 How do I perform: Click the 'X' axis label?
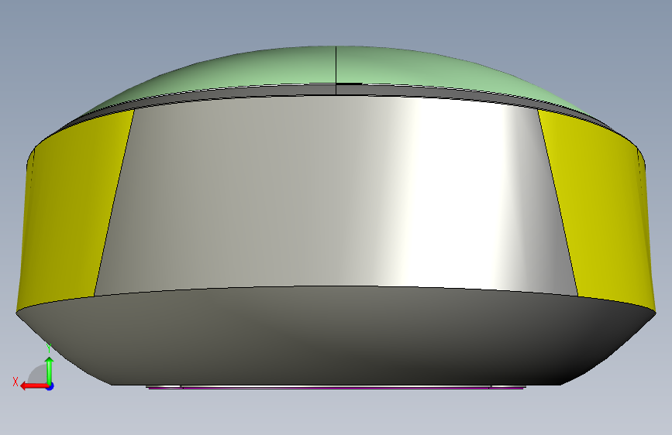(16, 382)
